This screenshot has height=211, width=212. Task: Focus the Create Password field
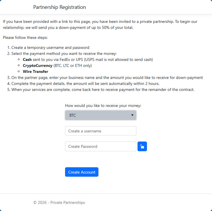100,146
